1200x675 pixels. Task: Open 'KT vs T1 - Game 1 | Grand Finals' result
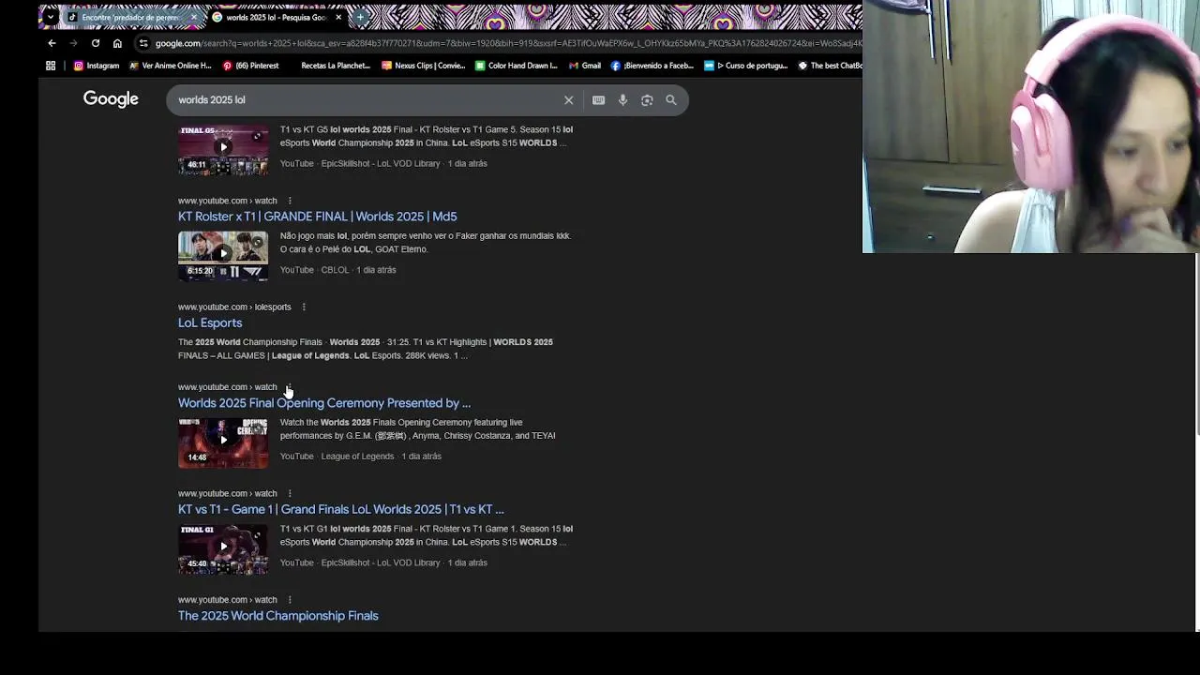(340, 509)
